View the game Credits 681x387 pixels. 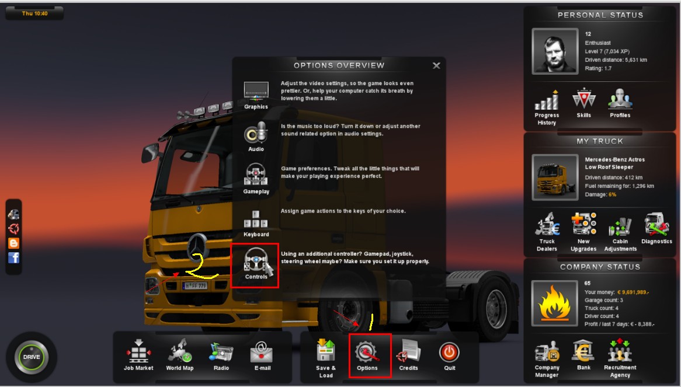click(408, 352)
